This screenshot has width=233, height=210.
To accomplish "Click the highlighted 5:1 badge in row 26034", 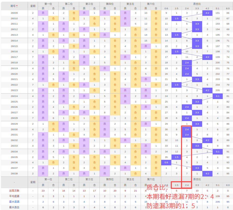I will (217, 152).
